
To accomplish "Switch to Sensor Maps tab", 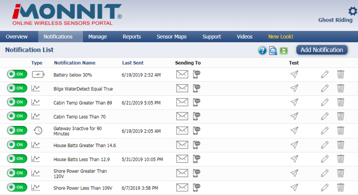I will [x=171, y=37].
